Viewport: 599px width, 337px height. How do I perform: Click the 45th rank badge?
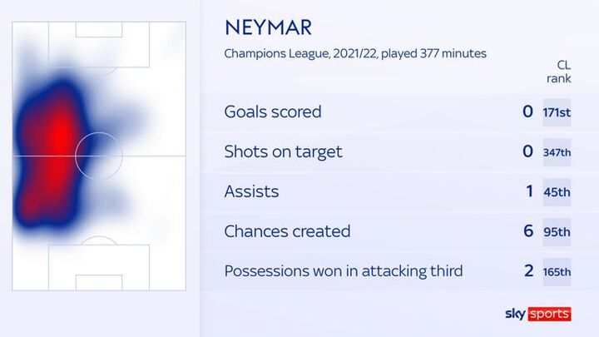coord(557,192)
